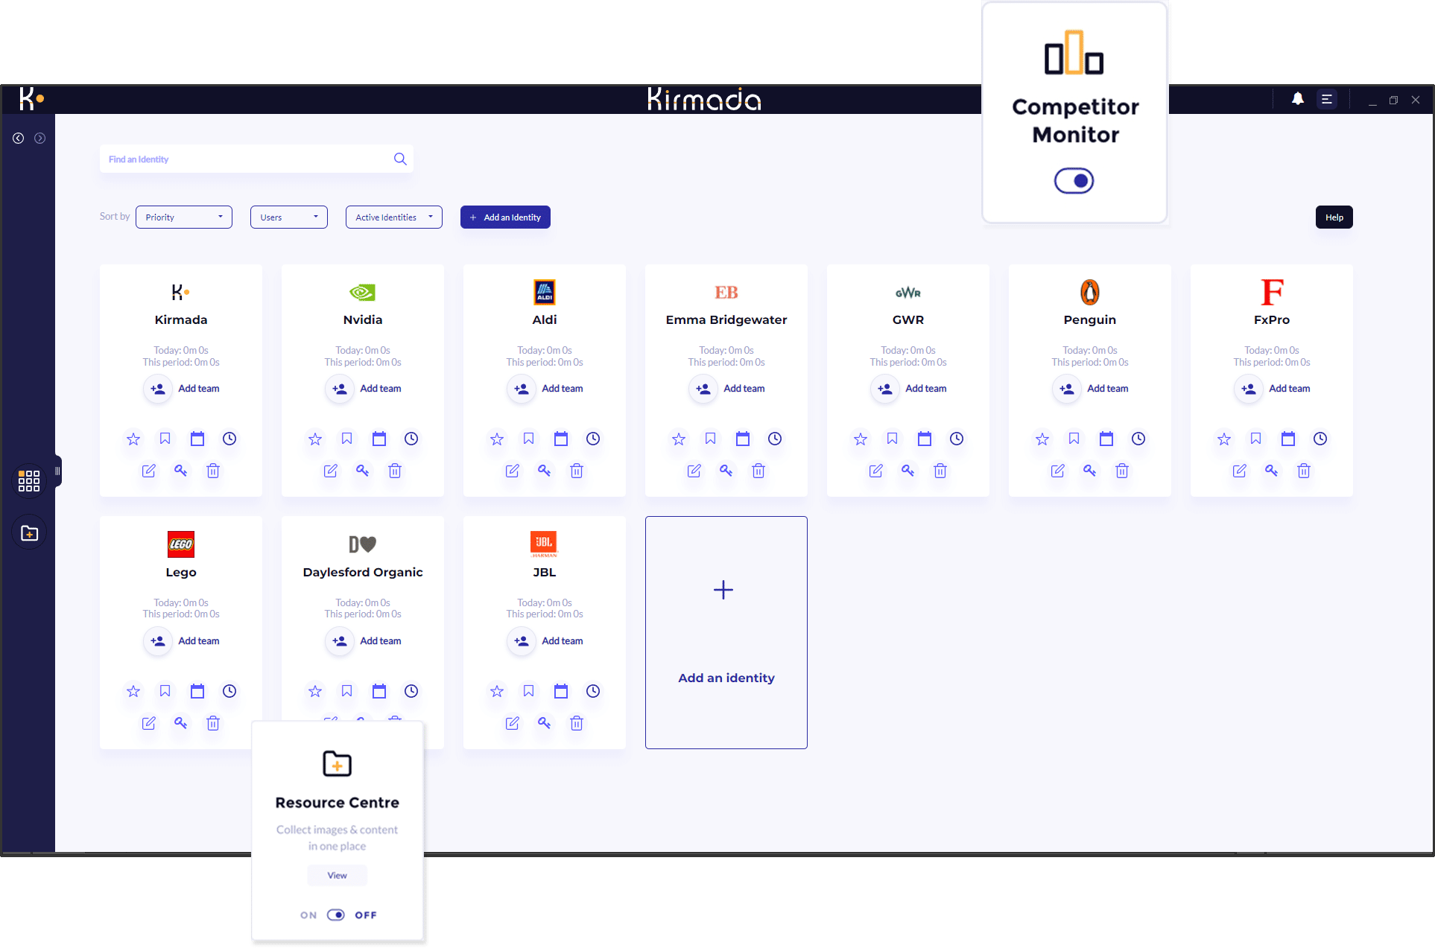Go forward using the sidebar right arrow
Screen dimensions: 1435x948
[40, 138]
